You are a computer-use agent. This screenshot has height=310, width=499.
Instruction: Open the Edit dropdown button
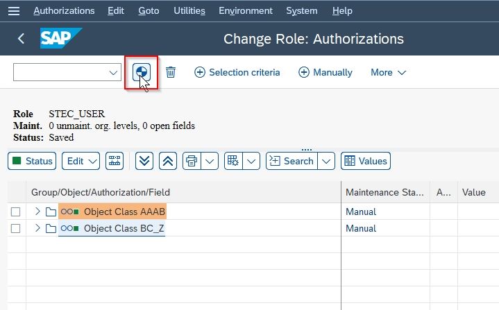coord(81,161)
